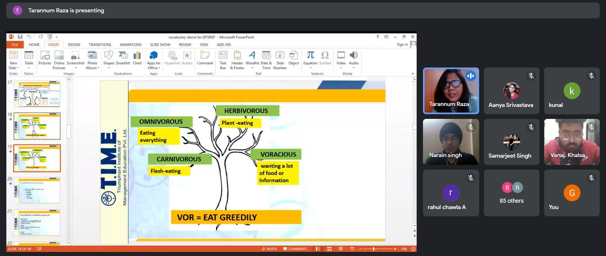Click the zoom slider in status bar
606x256 pixels.
pyautogui.click(x=374, y=249)
